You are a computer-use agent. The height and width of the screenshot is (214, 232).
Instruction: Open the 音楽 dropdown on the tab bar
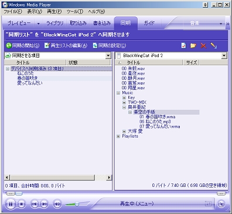pyautogui.click(x=221, y=24)
